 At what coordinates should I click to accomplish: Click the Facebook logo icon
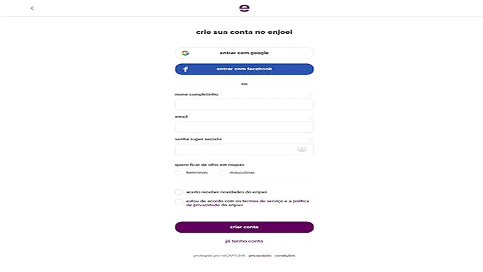coord(185,70)
